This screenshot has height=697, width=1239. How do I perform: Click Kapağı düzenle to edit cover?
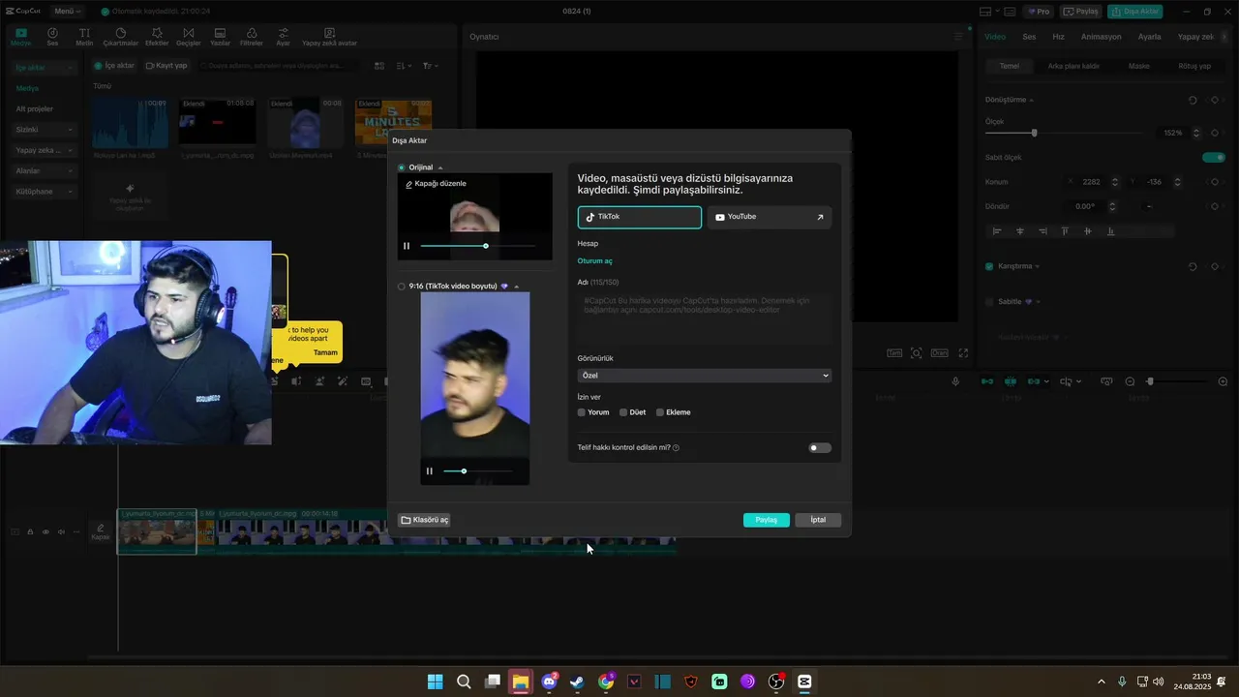[x=436, y=184]
